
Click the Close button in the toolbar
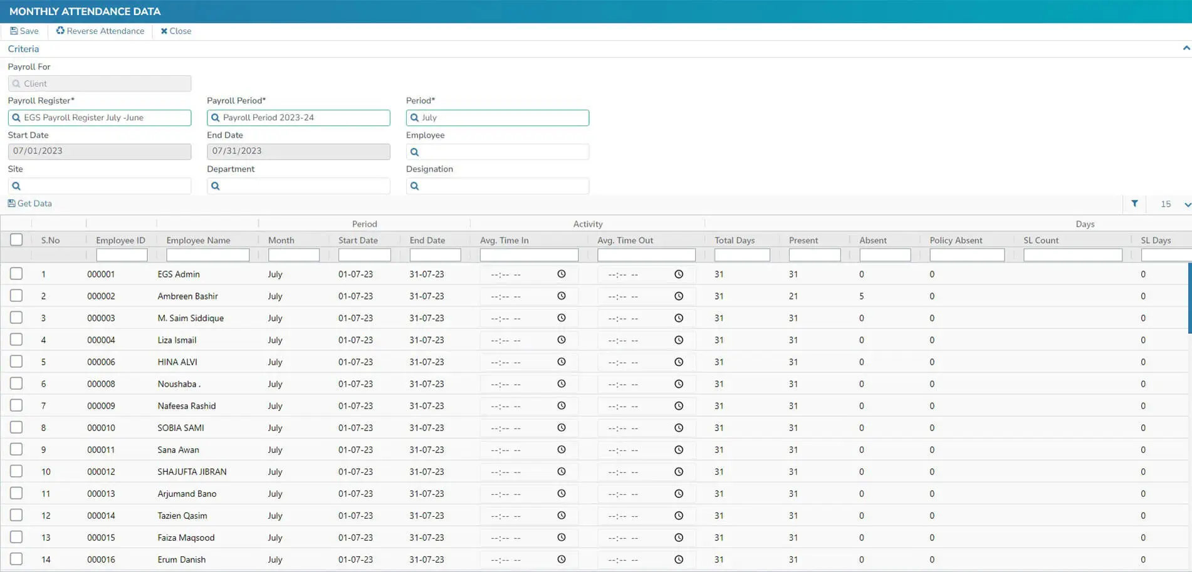coord(176,31)
